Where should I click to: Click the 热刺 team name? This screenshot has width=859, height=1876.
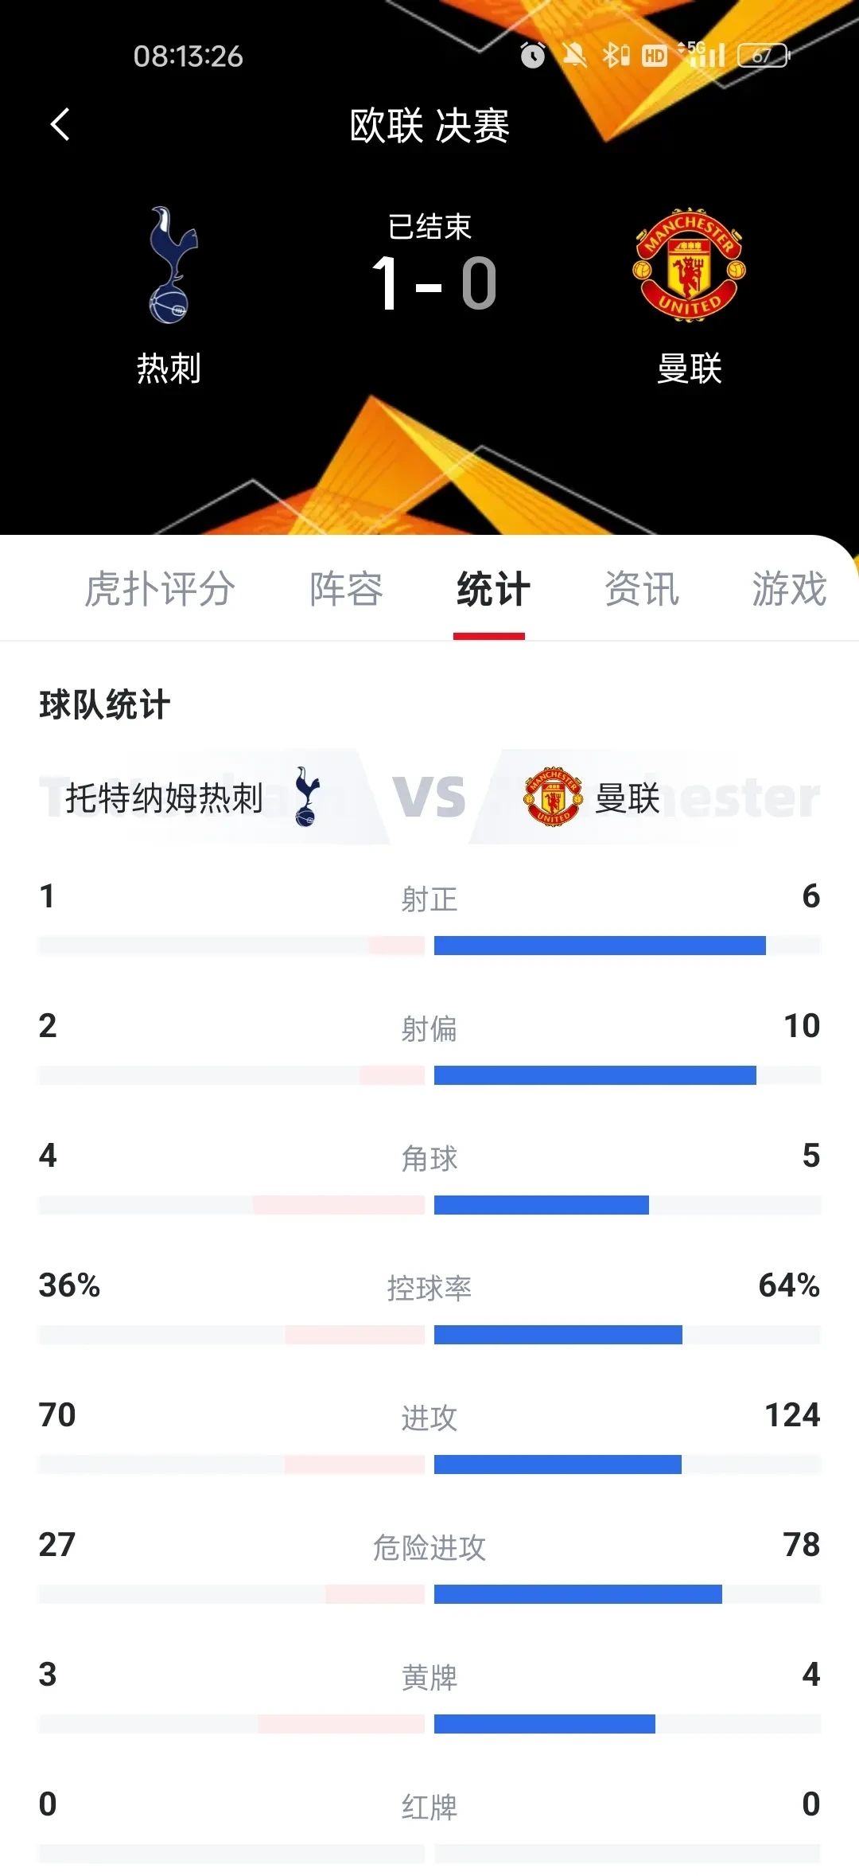coord(169,369)
